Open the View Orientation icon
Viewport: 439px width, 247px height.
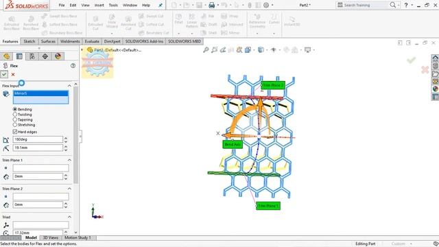248,50
